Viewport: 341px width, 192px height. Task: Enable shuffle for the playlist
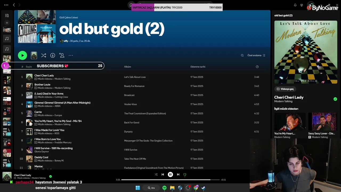coord(43,55)
